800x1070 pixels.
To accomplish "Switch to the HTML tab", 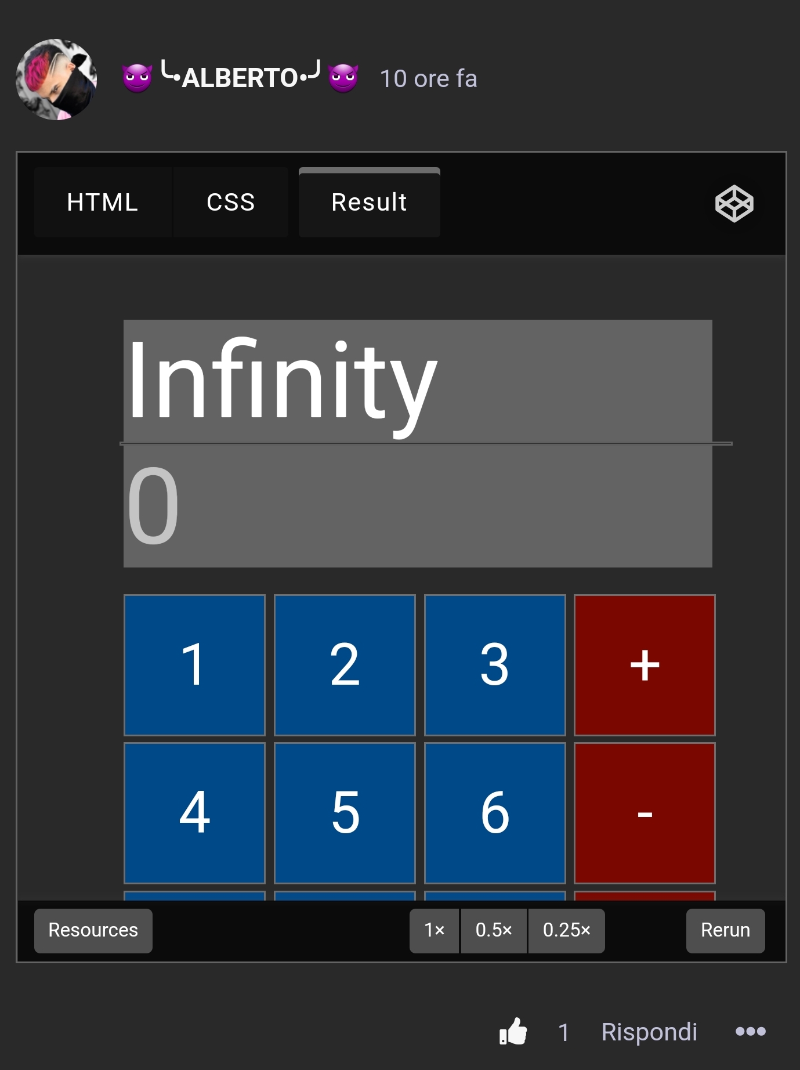I will (103, 203).
